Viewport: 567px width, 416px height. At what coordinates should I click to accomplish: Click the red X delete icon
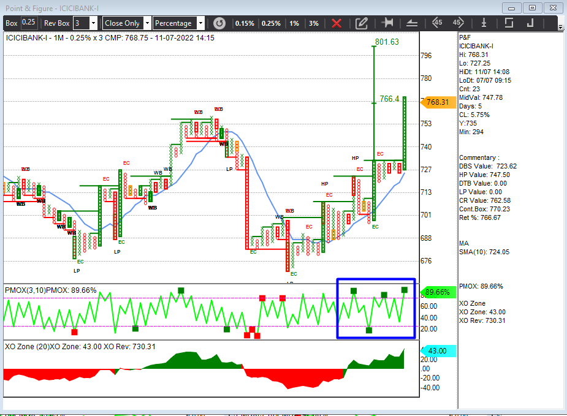pos(337,23)
